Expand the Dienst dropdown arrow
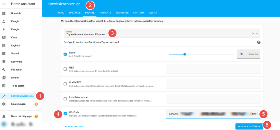This screenshot has width=280, height=130. coord(257,33)
